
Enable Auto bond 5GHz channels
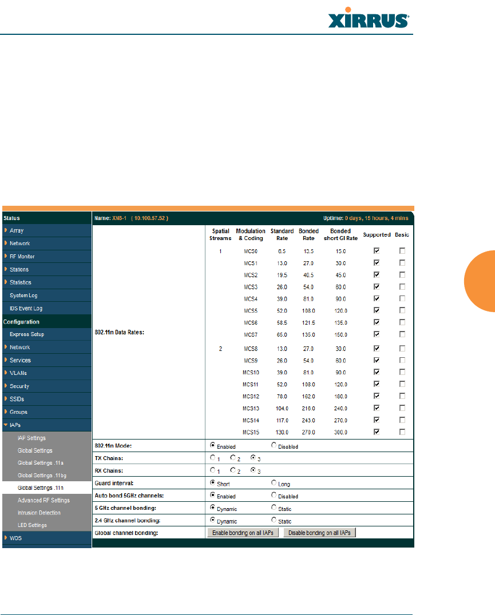tap(212, 495)
